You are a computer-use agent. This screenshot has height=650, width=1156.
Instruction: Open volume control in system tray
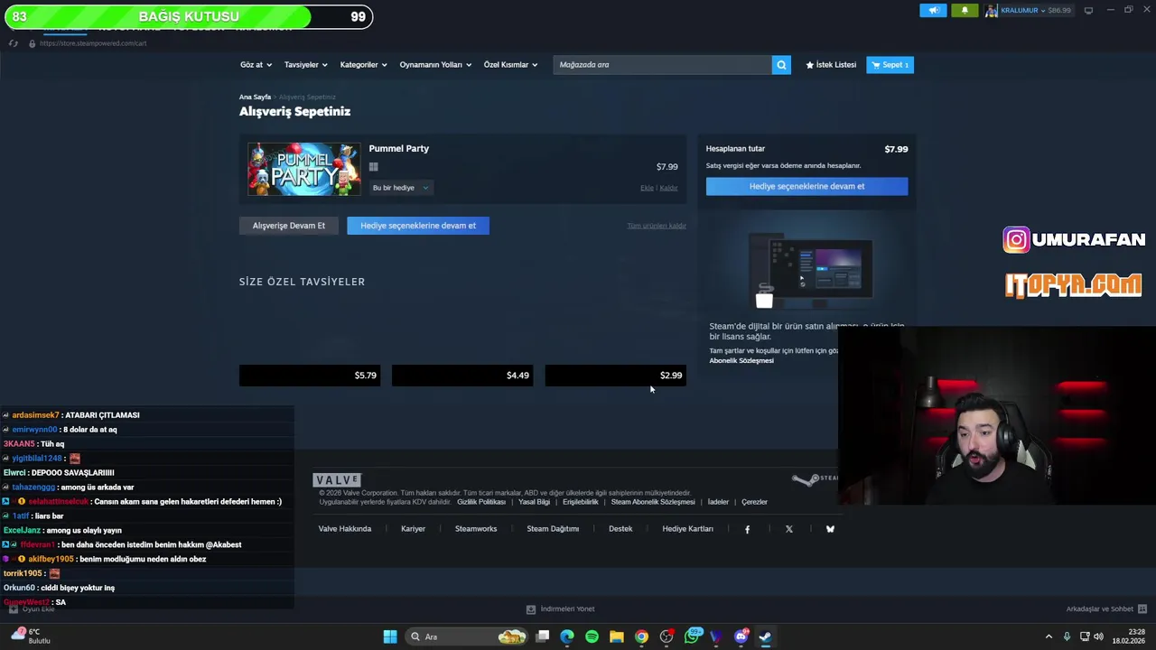(1098, 636)
